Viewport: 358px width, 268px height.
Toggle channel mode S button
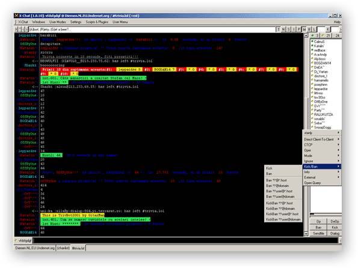tap(289, 29)
